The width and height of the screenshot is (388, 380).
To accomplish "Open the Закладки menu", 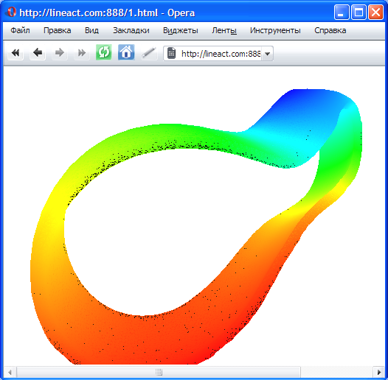I will 131,31.
